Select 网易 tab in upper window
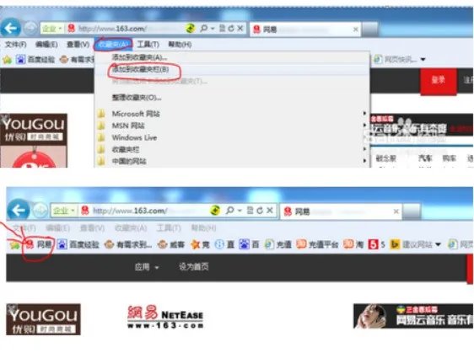The width and height of the screenshot is (474, 353). [304, 29]
